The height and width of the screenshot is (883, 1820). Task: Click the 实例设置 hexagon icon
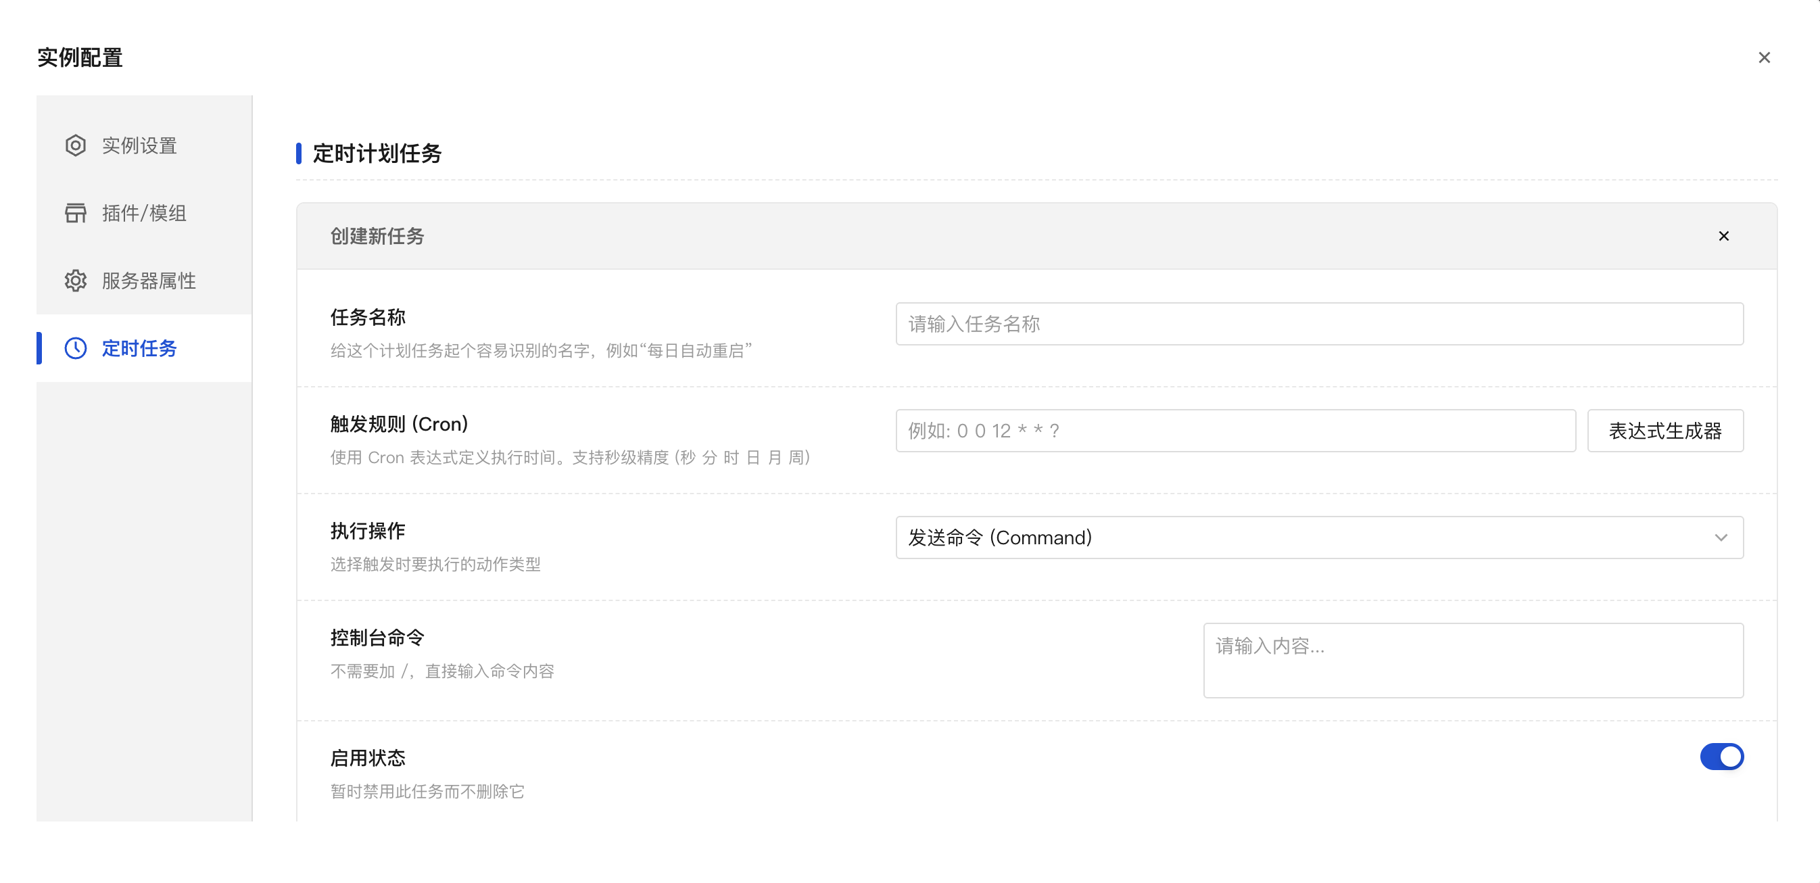(x=76, y=145)
